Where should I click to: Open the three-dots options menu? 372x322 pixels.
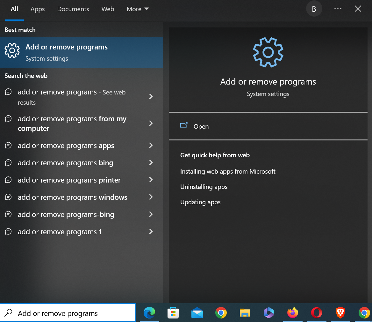coord(338,9)
